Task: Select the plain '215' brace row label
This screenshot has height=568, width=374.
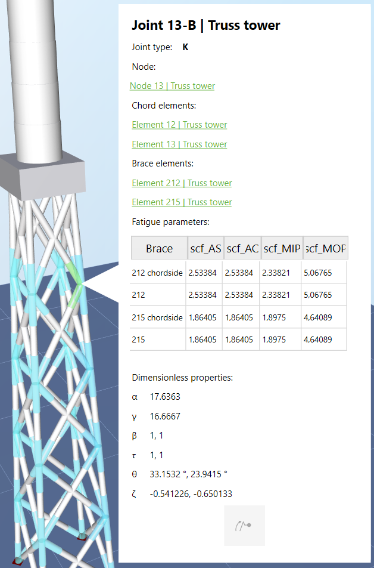Action: (138, 339)
